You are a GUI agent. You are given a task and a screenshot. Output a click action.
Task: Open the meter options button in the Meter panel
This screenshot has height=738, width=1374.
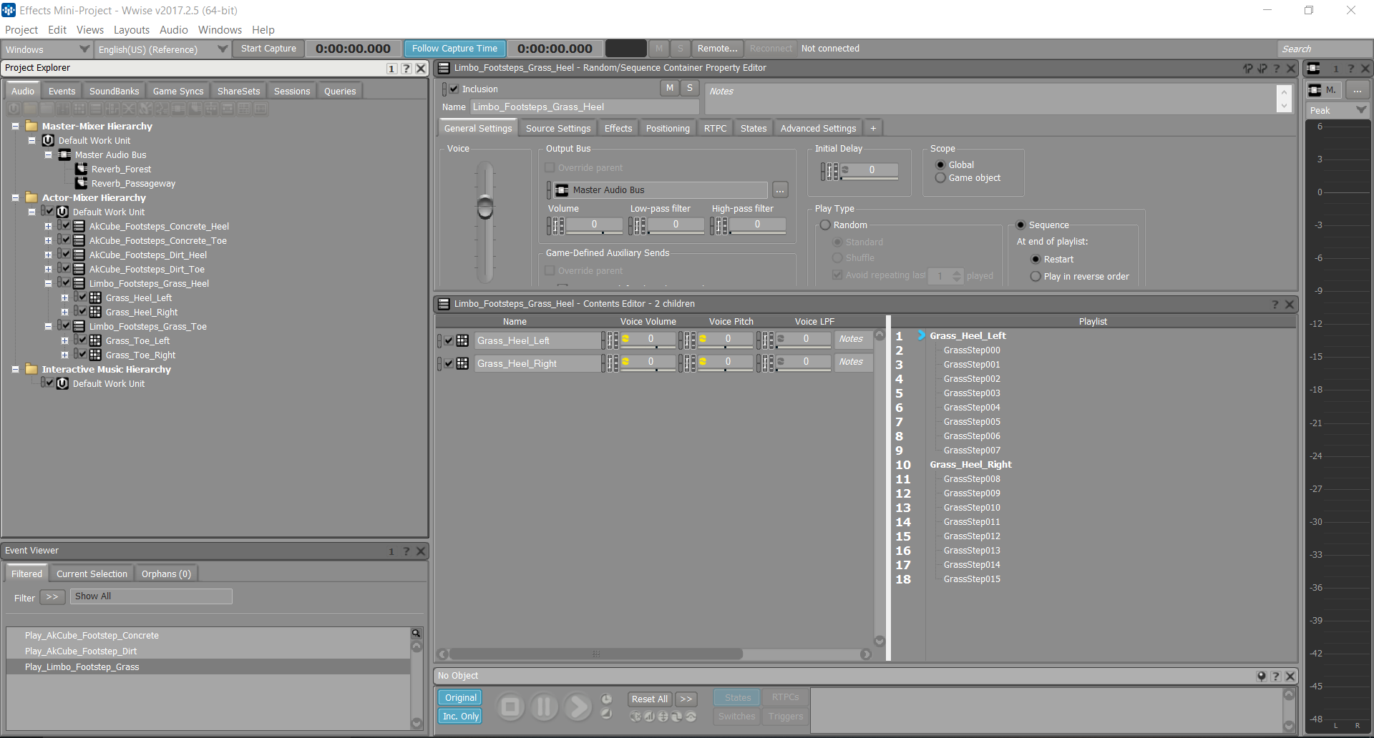(1358, 90)
